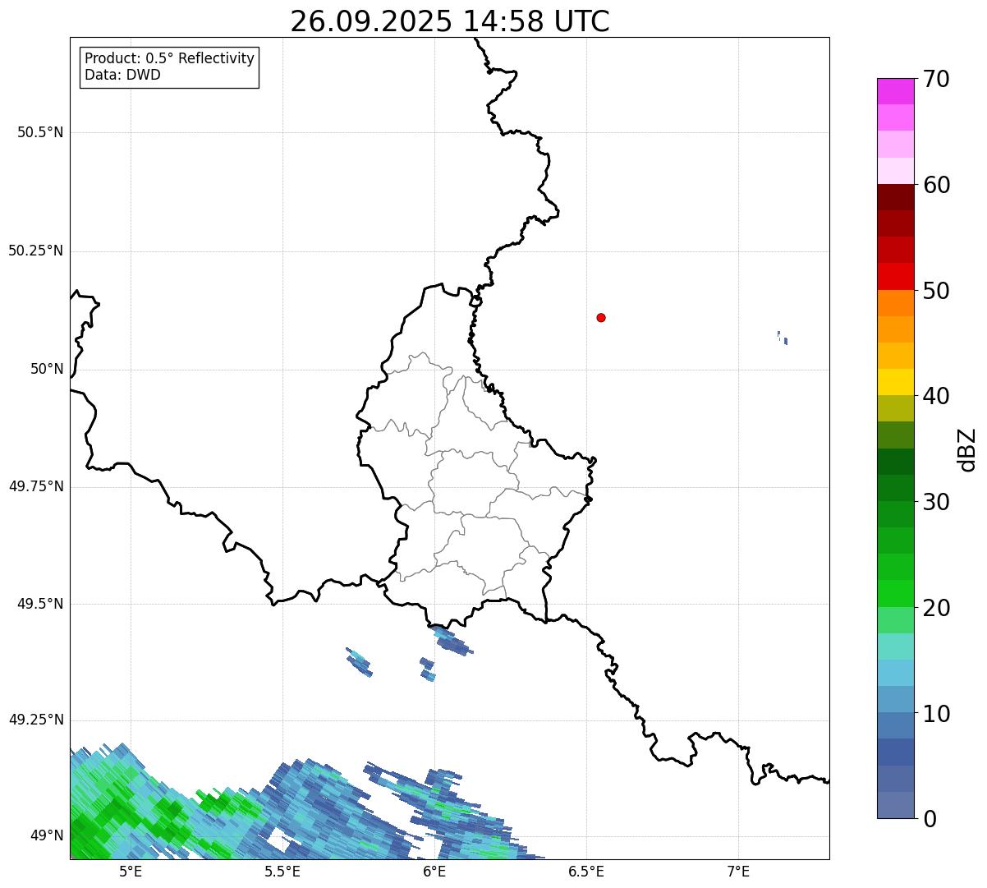Click the orange swatch just below 50 dBZ

895,303
